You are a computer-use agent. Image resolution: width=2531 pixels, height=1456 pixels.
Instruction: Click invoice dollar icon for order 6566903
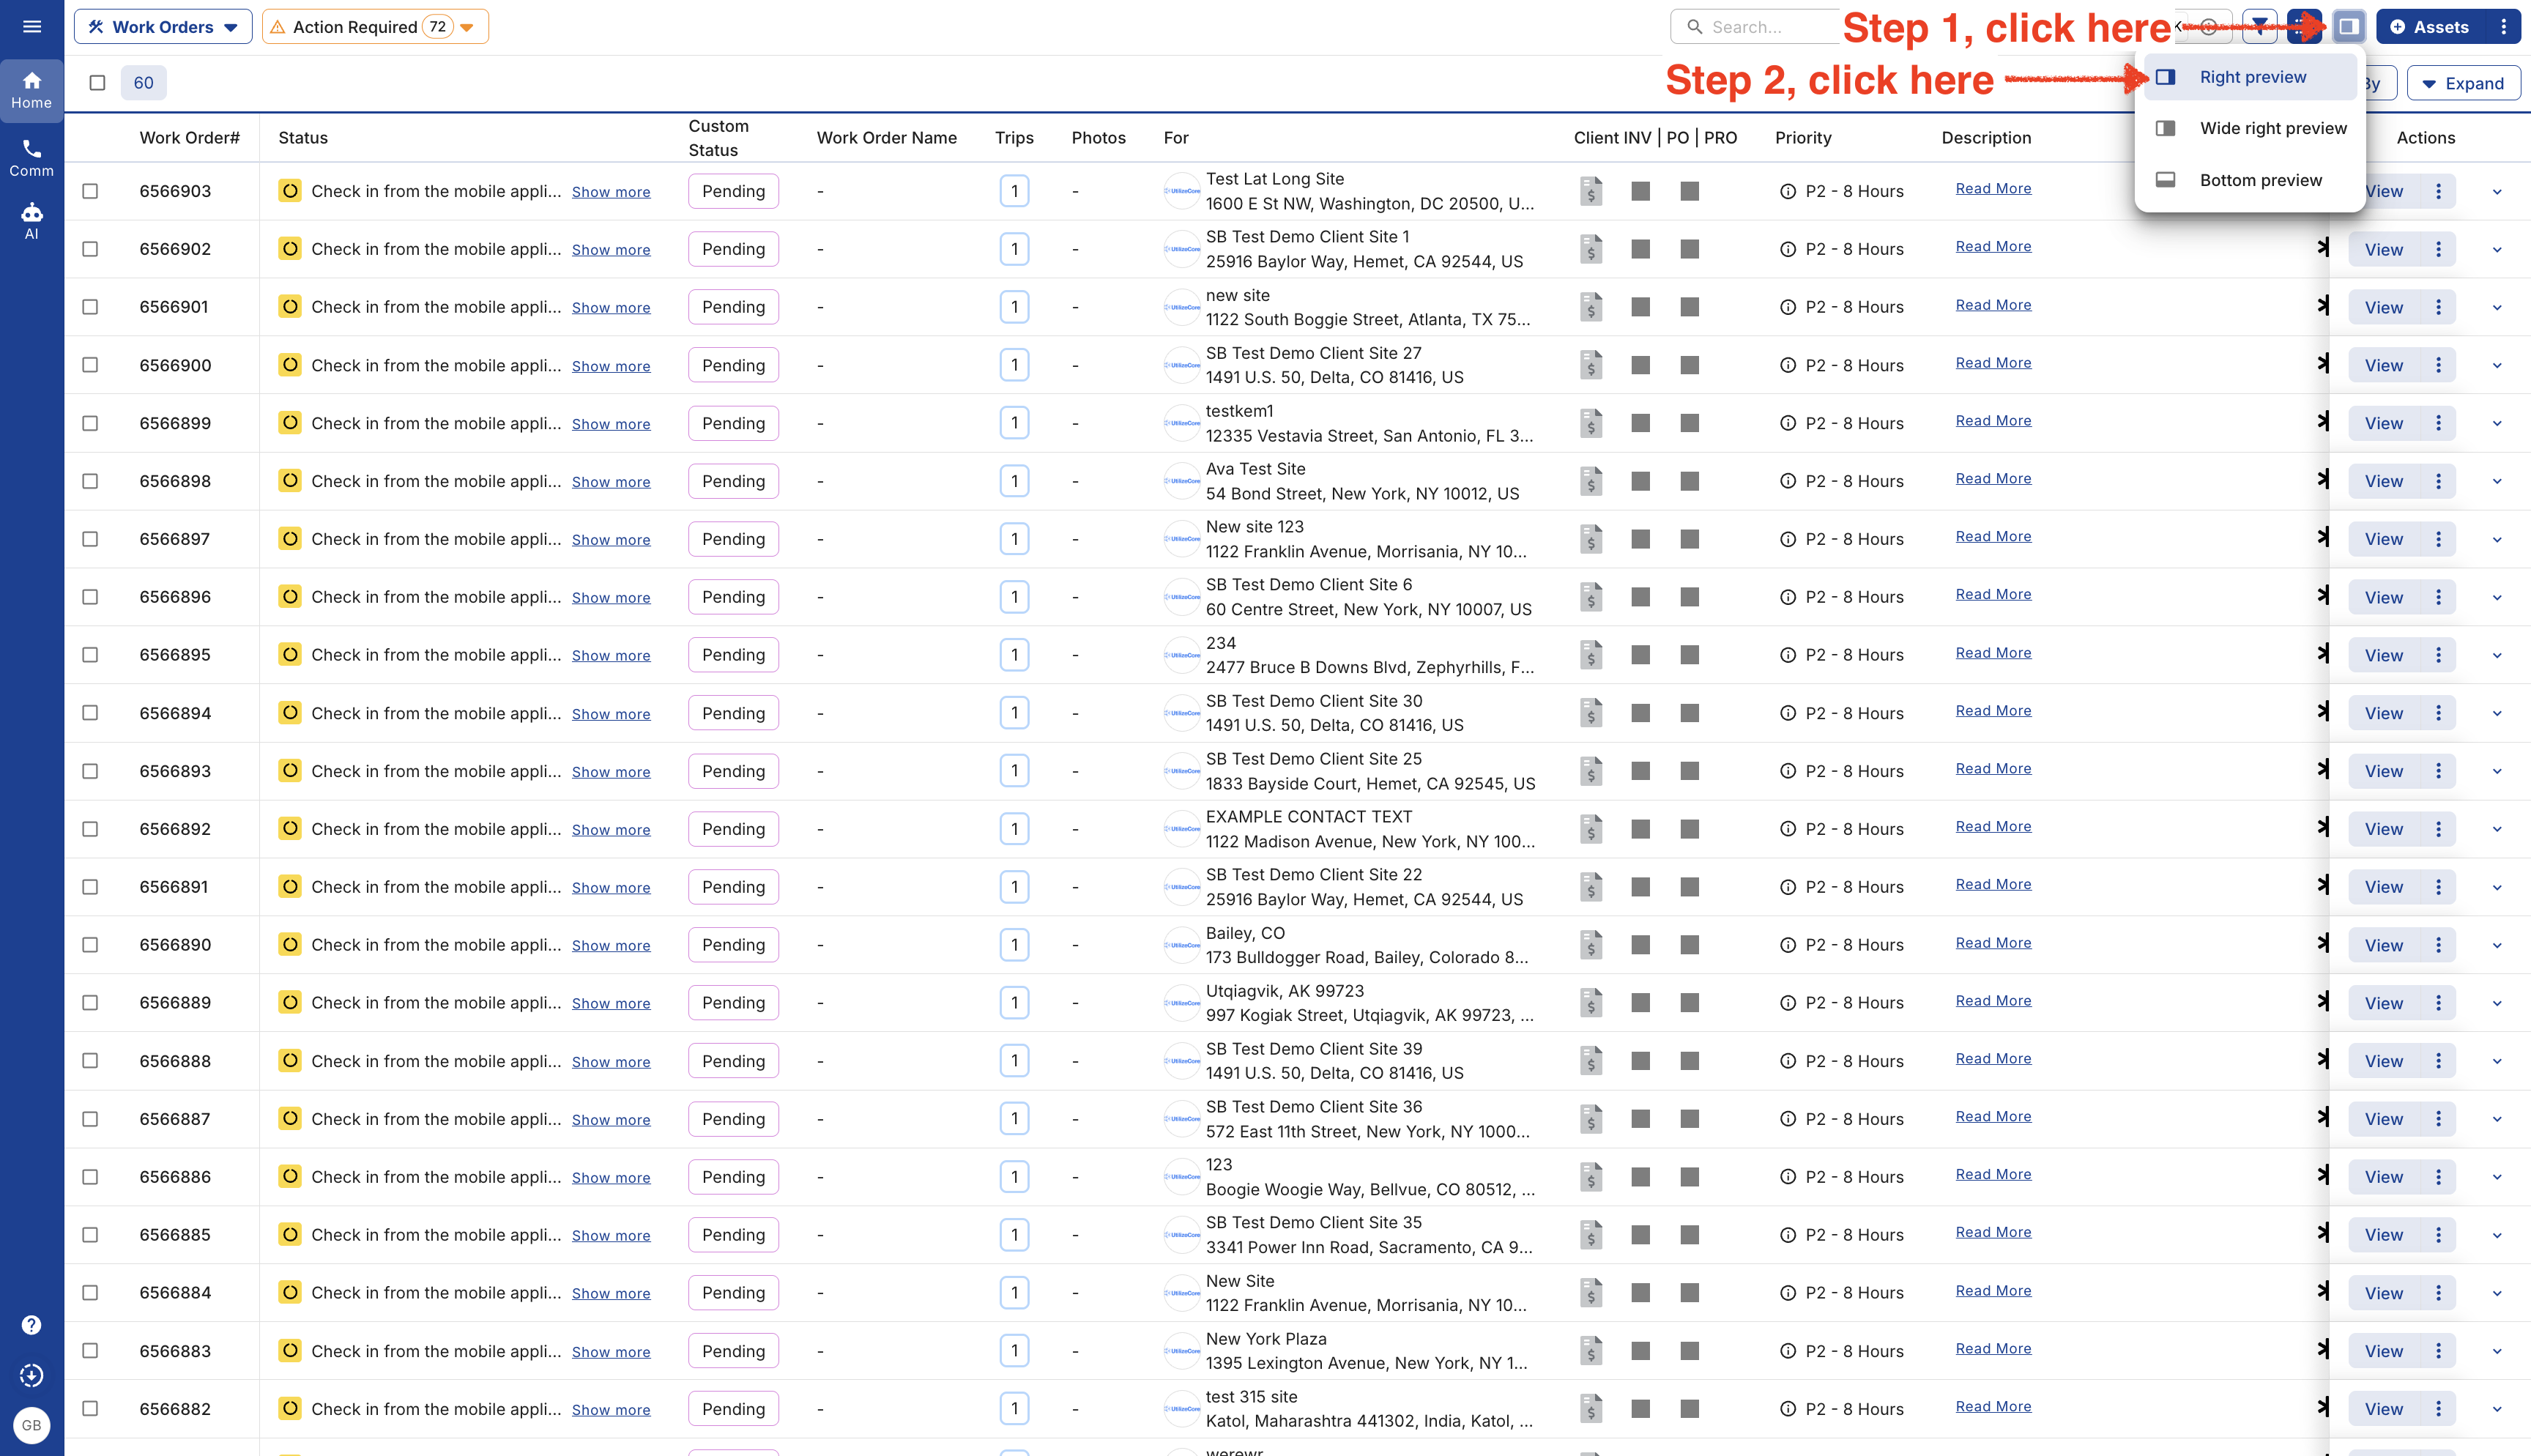point(1591,191)
